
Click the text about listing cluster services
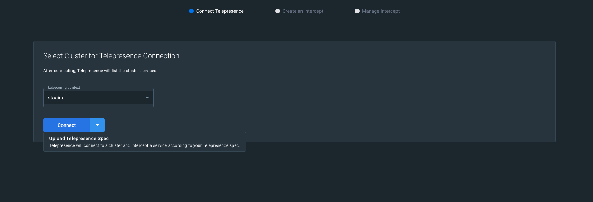(x=100, y=71)
